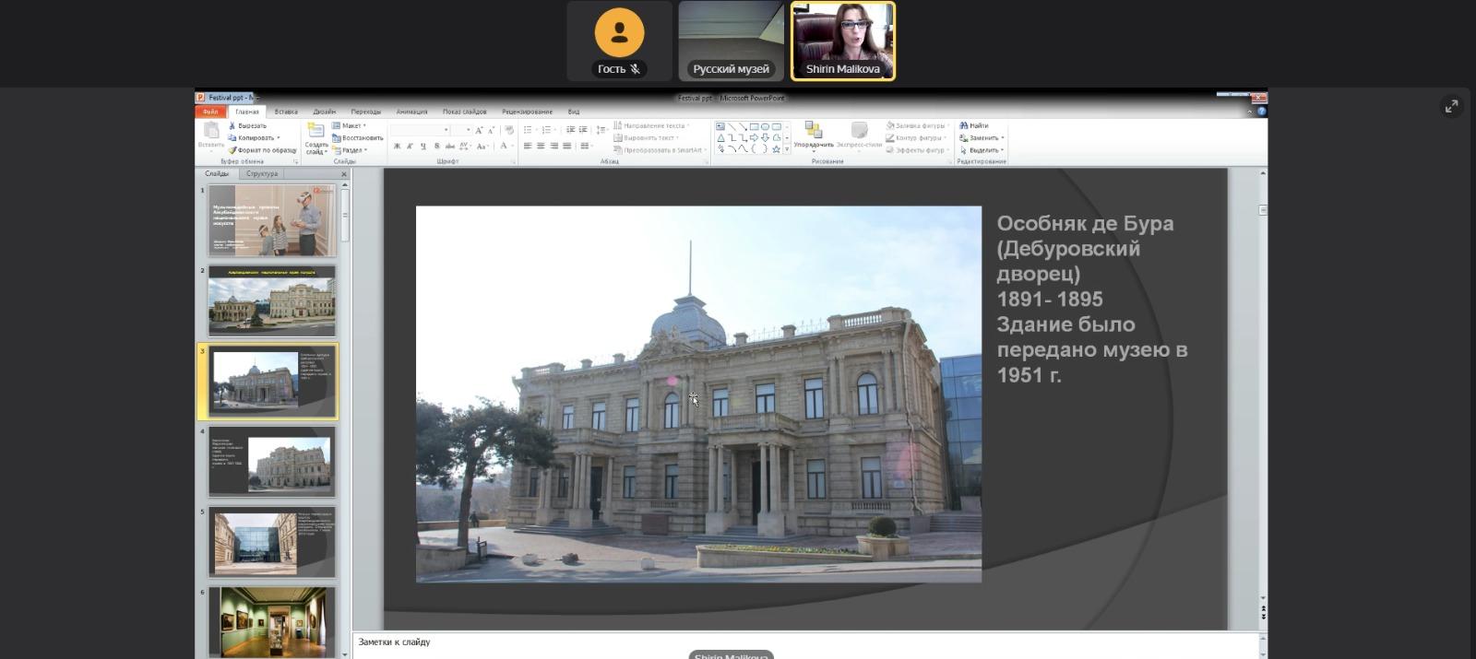
Task: Select the triangle shape in shapes gallery
Action: click(x=720, y=137)
